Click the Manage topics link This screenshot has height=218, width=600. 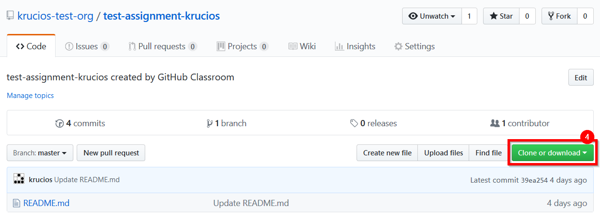30,96
